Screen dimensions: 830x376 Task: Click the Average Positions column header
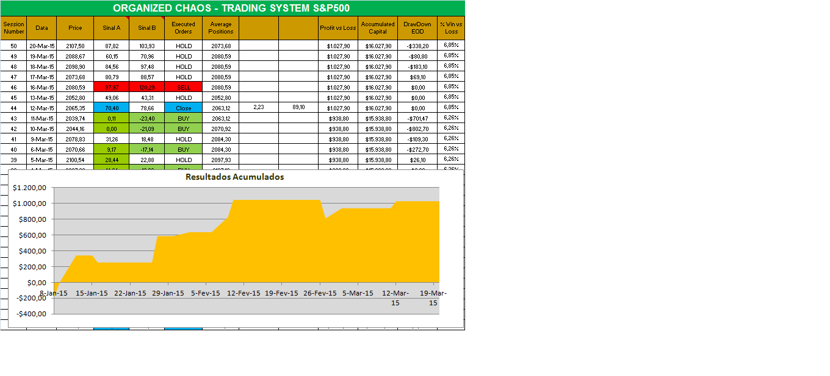[221, 28]
